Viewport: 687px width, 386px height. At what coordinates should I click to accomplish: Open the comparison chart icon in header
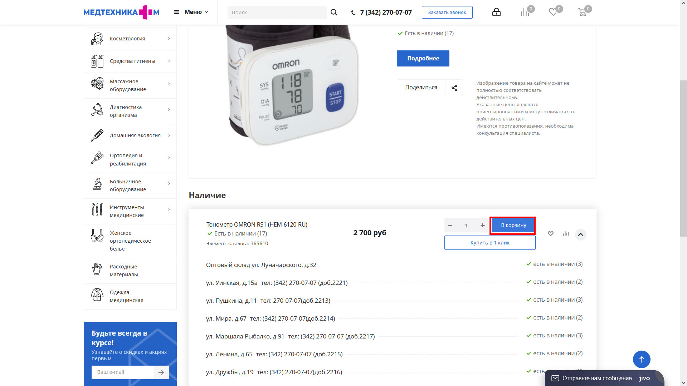coord(525,13)
